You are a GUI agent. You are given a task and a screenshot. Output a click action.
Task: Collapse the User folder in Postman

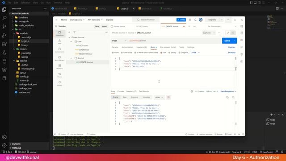click(x=71, y=42)
